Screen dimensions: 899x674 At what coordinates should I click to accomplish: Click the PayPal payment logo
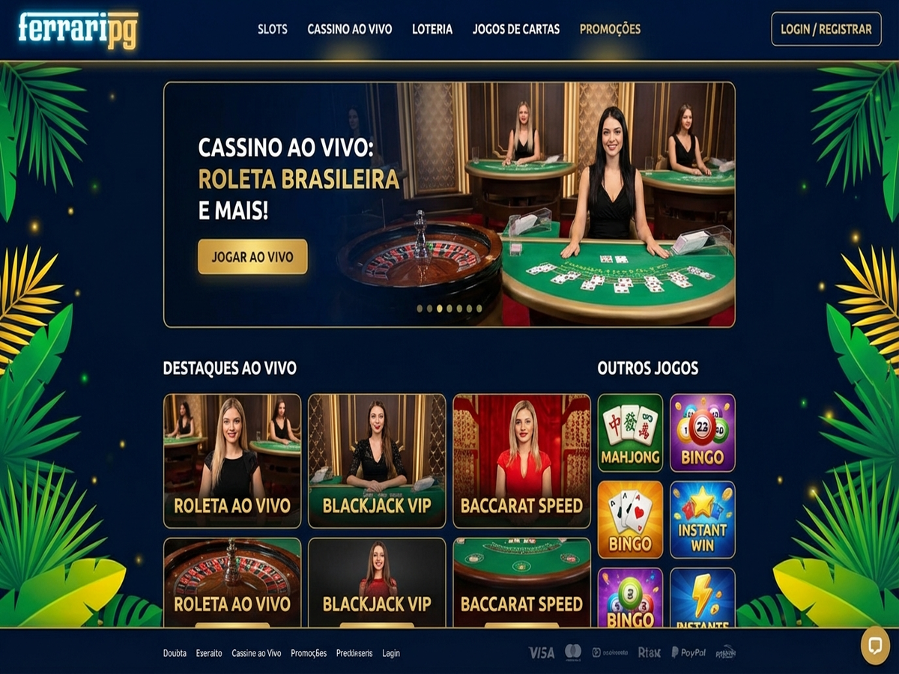(688, 652)
